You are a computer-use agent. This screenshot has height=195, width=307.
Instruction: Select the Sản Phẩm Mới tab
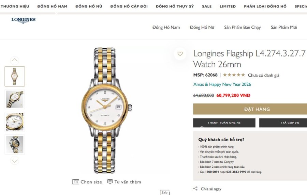pyautogui.click(x=284, y=27)
